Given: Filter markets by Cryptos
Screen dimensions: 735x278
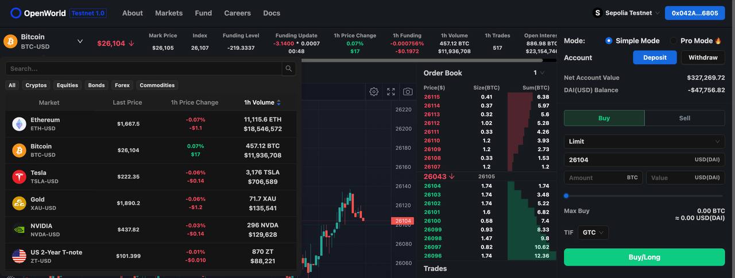Looking at the screenshot, I should pos(36,85).
